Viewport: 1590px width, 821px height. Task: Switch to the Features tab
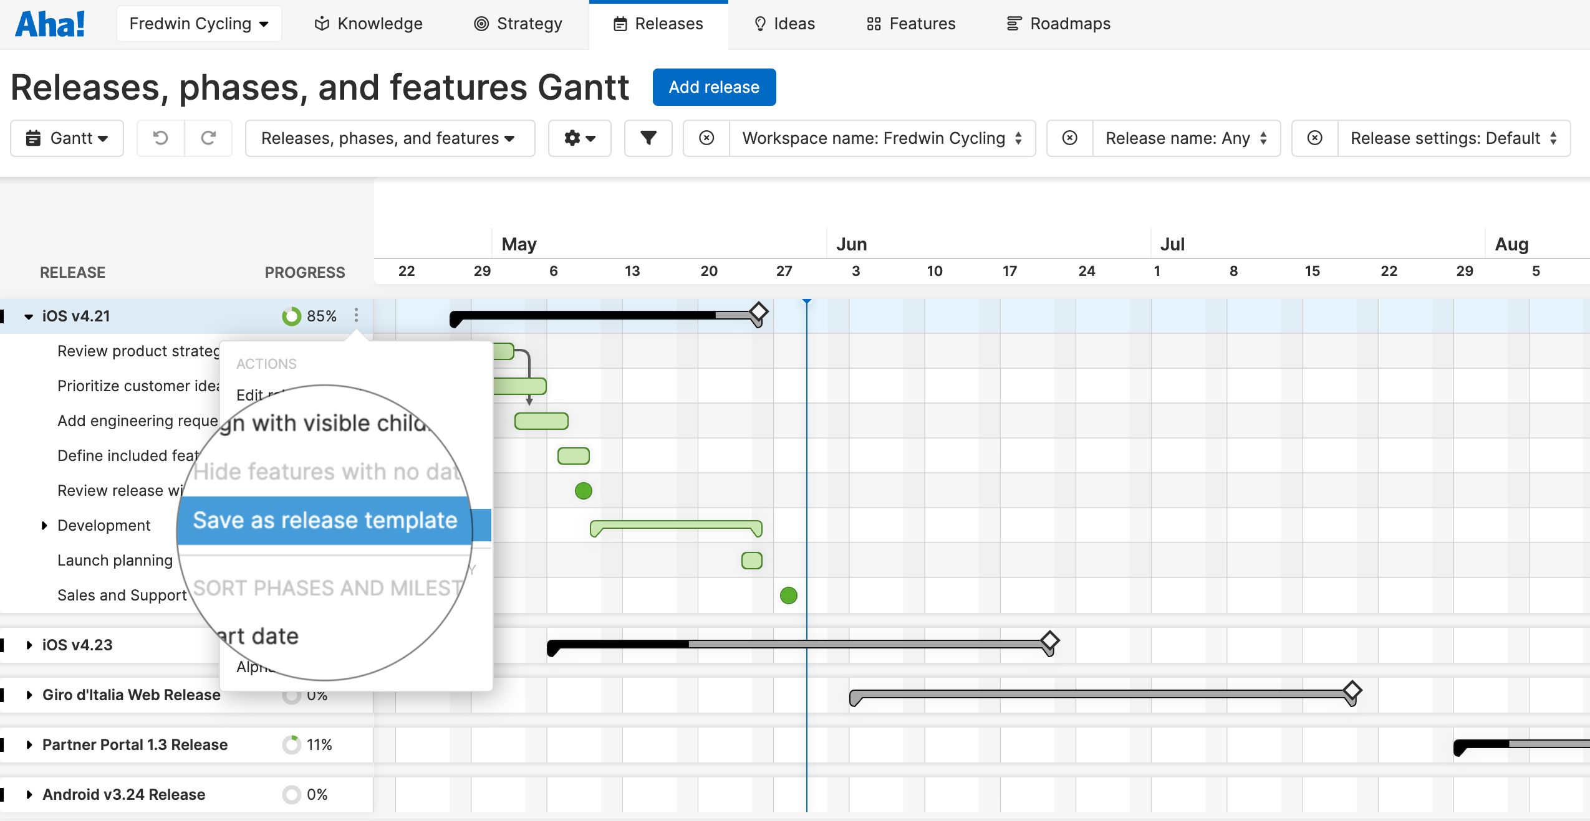911,24
